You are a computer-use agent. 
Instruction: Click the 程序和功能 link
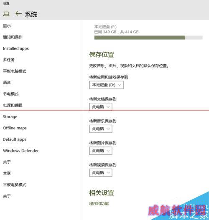point(99,204)
